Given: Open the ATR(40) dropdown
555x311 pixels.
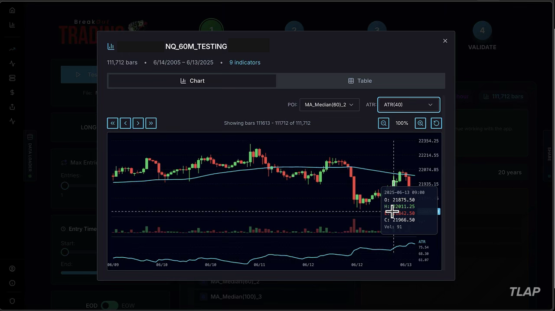Looking at the screenshot, I should (408, 104).
